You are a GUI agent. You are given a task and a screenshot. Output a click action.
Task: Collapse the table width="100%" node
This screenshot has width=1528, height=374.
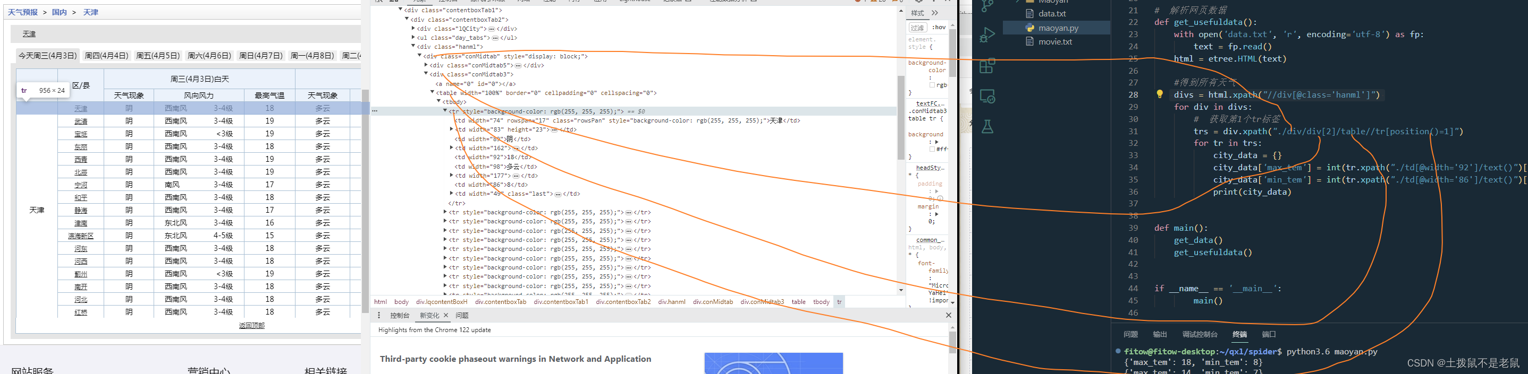pyautogui.click(x=433, y=93)
